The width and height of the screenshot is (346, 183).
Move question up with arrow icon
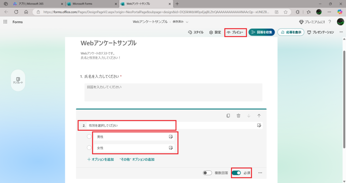point(259,116)
